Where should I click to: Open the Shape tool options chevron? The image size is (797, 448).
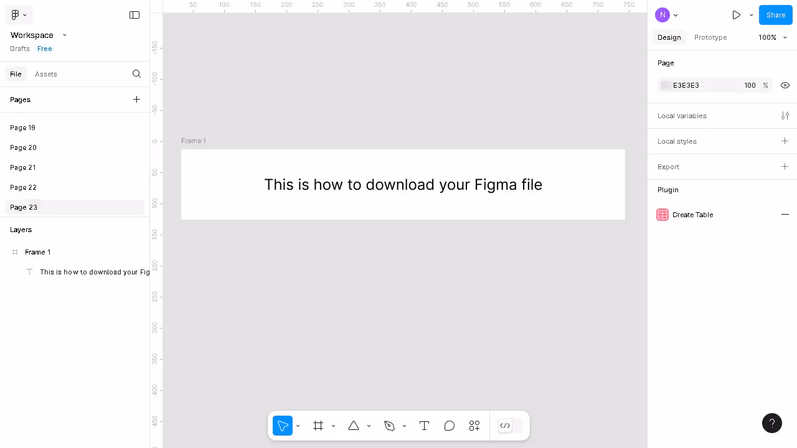point(369,426)
